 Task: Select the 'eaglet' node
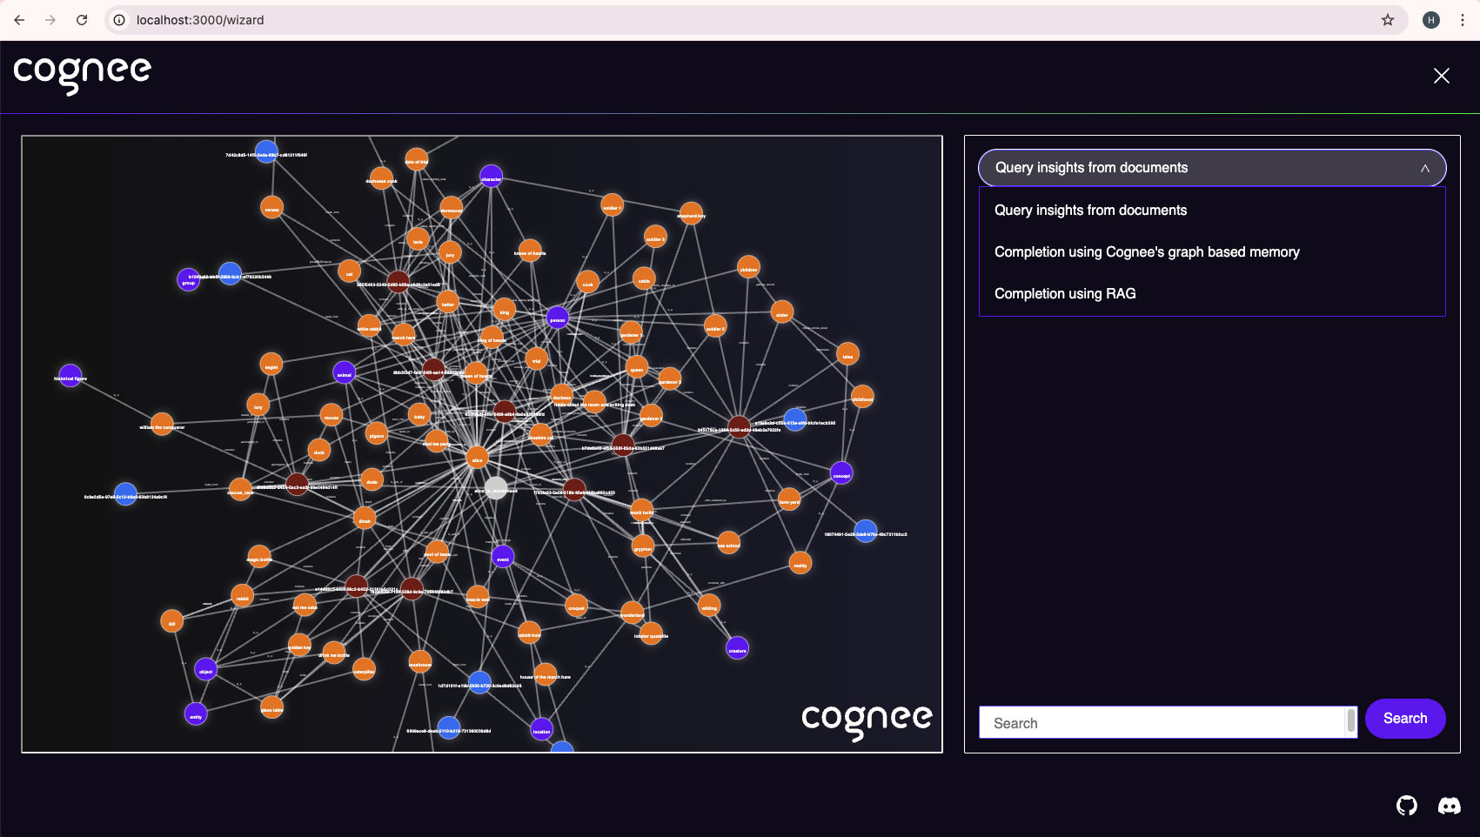(x=271, y=365)
